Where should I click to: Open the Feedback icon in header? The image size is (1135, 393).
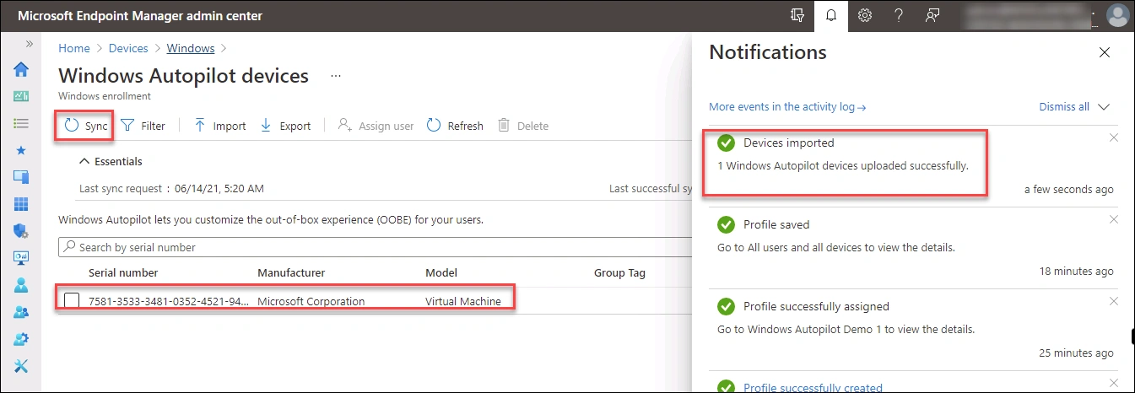point(932,16)
